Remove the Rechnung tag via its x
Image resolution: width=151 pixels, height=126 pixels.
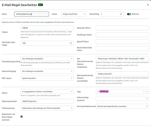tap(98, 91)
